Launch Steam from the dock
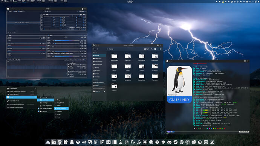Image resolution: width=260 pixels, height=146 pixels. point(176,142)
